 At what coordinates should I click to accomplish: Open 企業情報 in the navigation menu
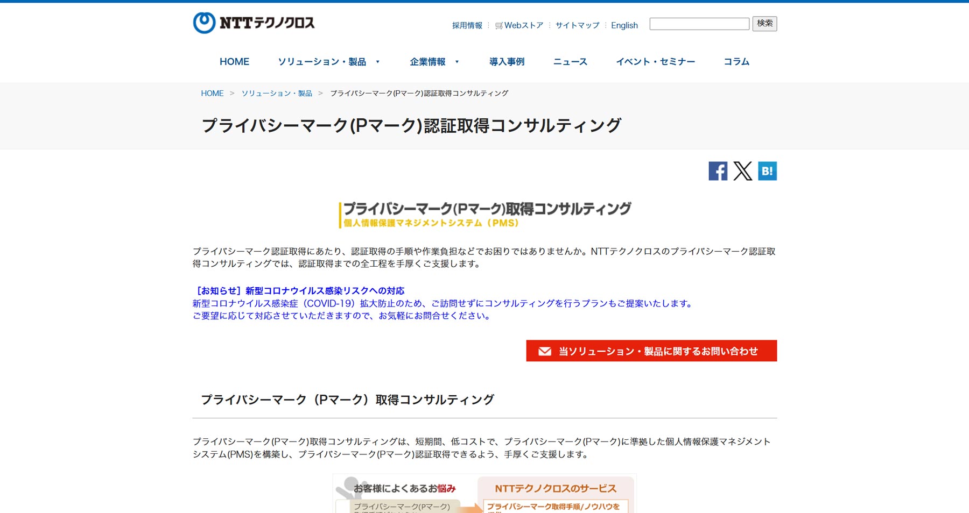427,62
